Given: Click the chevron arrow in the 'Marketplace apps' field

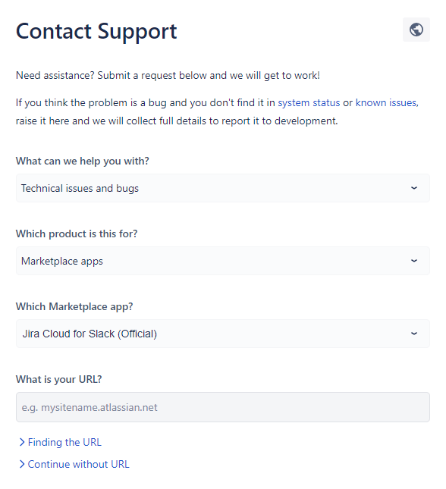Looking at the screenshot, I should [414, 261].
